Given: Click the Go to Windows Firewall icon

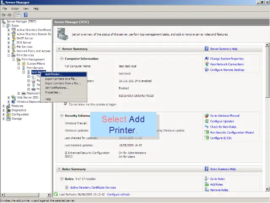Looking at the screenshot, I should 207,115.
